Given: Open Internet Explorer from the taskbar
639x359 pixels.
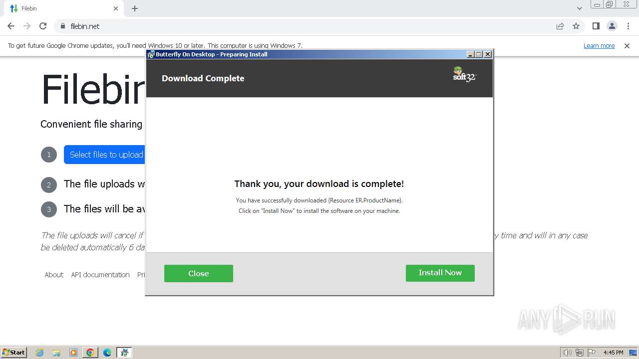Looking at the screenshot, I should [x=40, y=353].
